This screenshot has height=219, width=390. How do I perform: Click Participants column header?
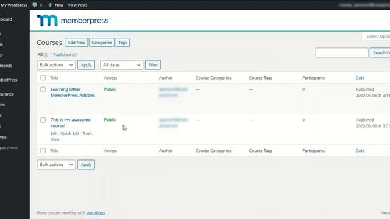(314, 78)
